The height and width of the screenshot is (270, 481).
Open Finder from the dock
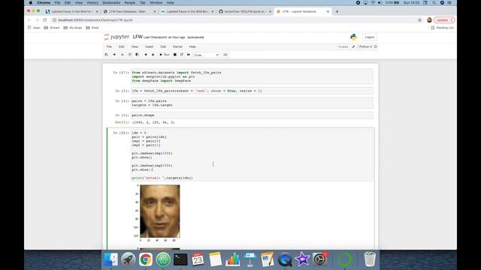tap(110, 259)
